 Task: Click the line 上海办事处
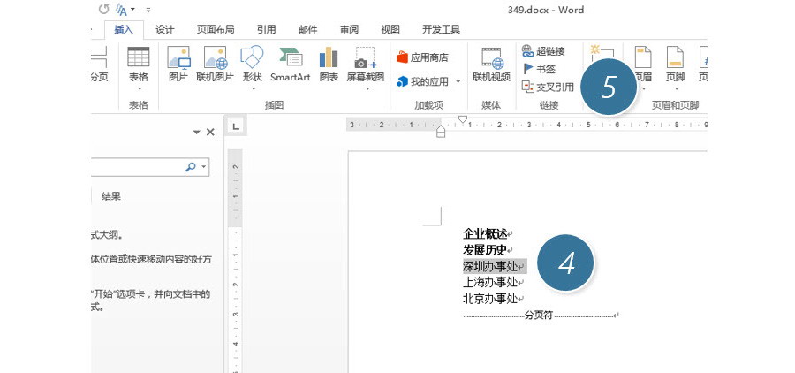click(490, 282)
